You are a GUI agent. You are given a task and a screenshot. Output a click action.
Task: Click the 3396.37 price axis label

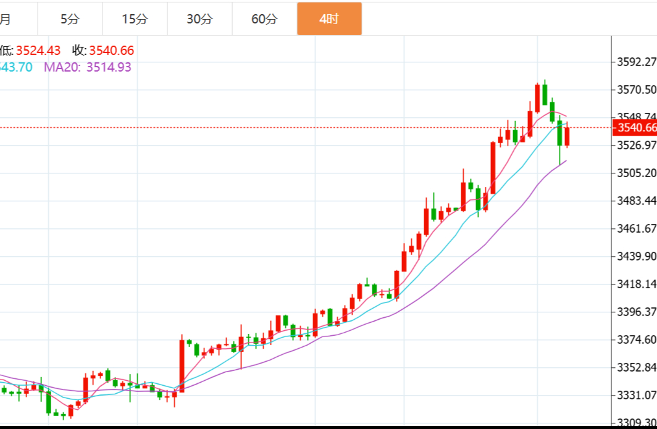637,312
